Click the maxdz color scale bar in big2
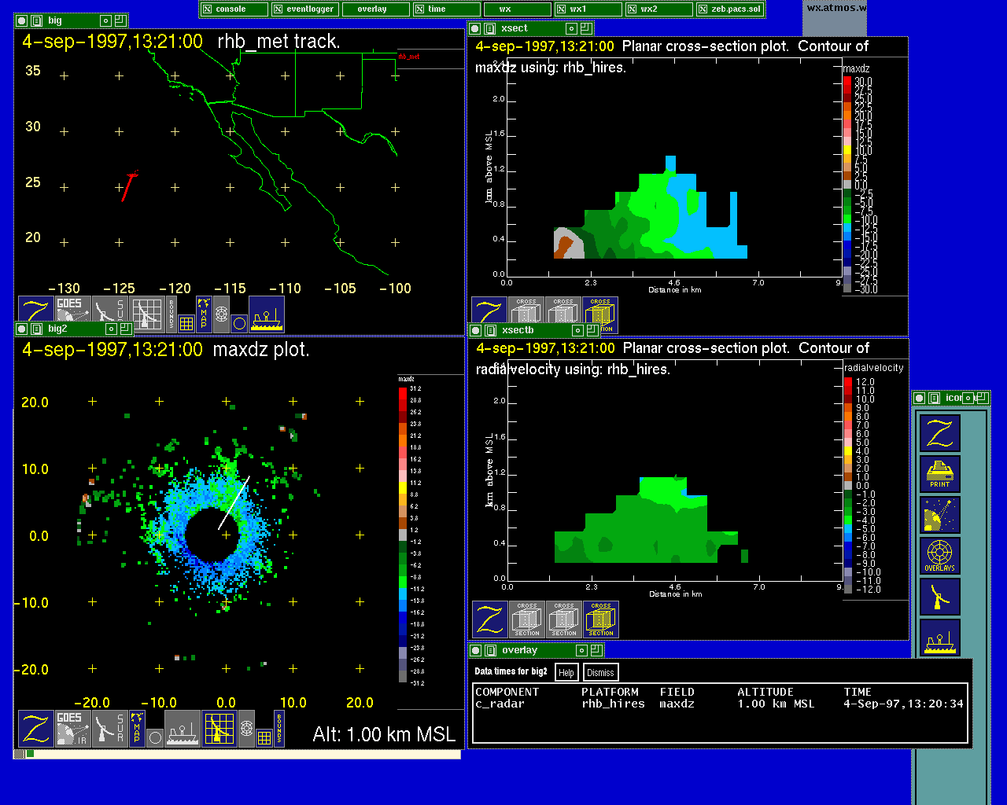The height and width of the screenshot is (805, 1007). [403, 535]
